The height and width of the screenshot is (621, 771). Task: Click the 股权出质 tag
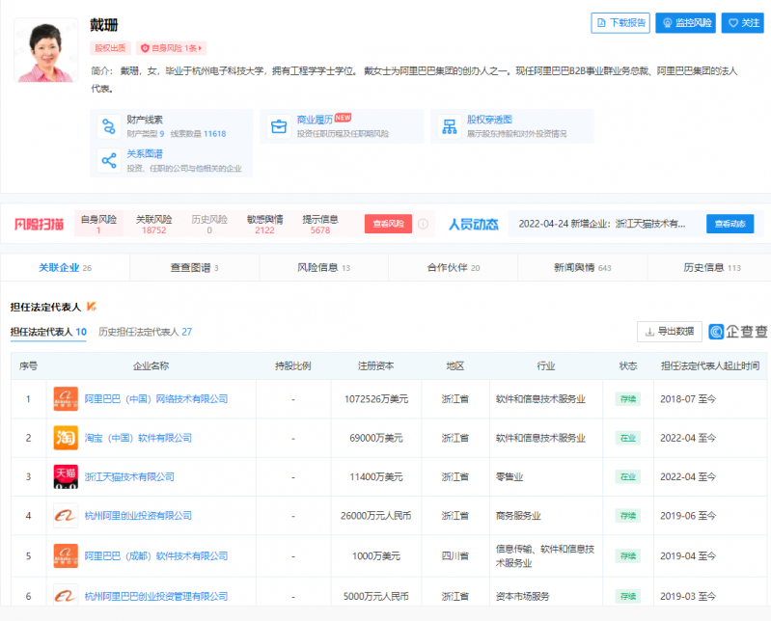pos(110,48)
